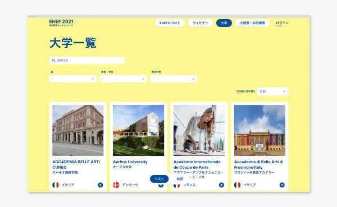Open the 専攻分野 filter dropdown

coord(174,79)
